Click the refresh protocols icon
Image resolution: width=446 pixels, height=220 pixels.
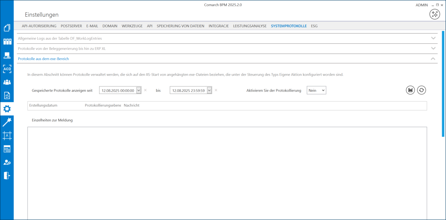tap(421, 90)
